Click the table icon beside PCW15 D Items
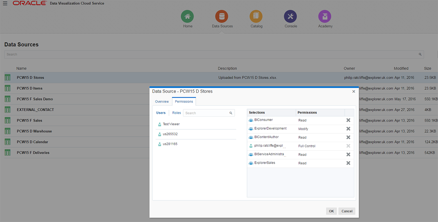Image resolution: width=438 pixels, height=222 pixels. [x=8, y=88]
